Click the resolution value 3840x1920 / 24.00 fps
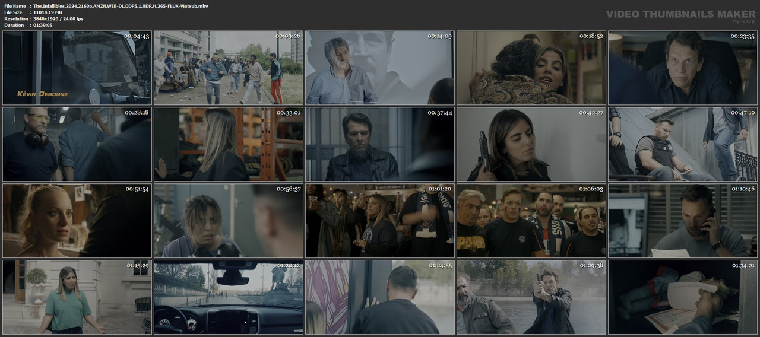Screen dimensions: 760x337 [58, 19]
